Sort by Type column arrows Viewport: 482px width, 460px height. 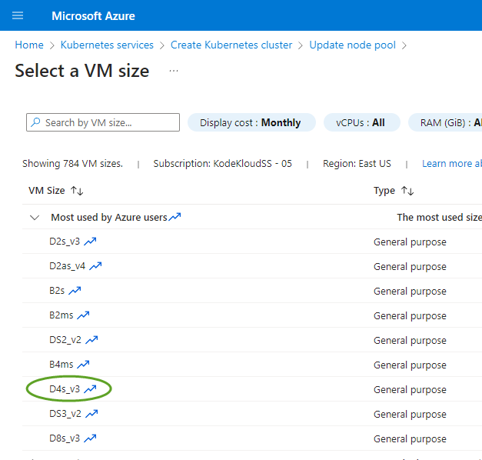coord(407,191)
